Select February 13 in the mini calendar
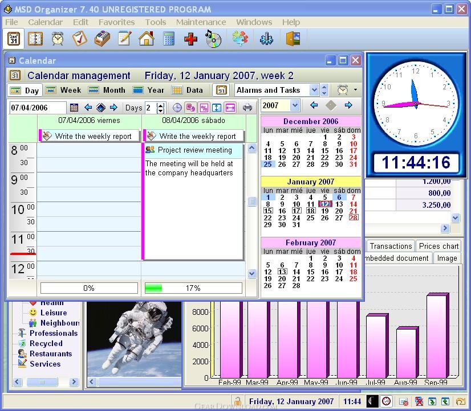 click(x=282, y=272)
